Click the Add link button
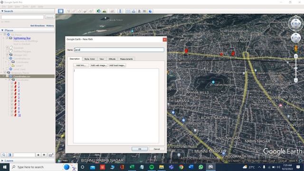Viewport: 304px width, 171px height. coord(81,66)
